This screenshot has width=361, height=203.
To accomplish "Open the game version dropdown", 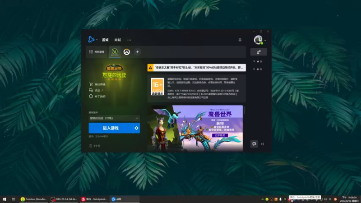I will (x=114, y=118).
